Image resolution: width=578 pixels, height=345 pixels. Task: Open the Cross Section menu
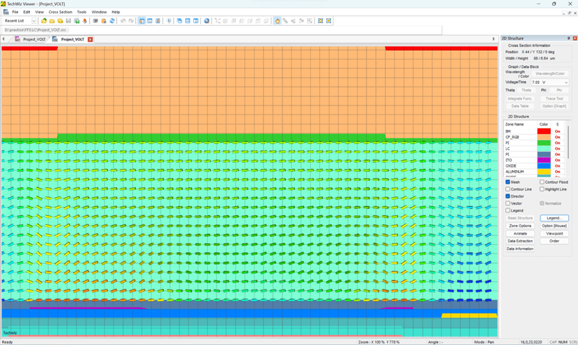point(60,12)
